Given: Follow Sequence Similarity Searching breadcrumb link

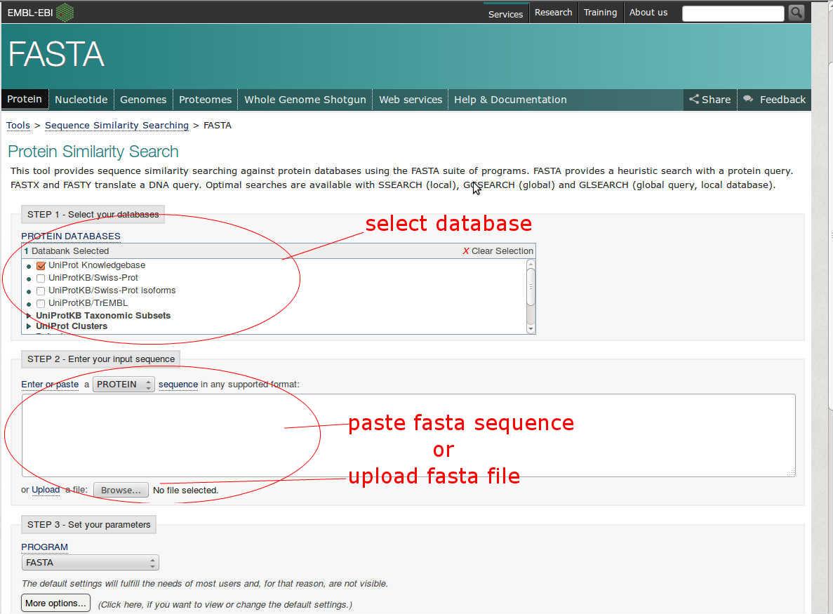Looking at the screenshot, I should pos(116,126).
